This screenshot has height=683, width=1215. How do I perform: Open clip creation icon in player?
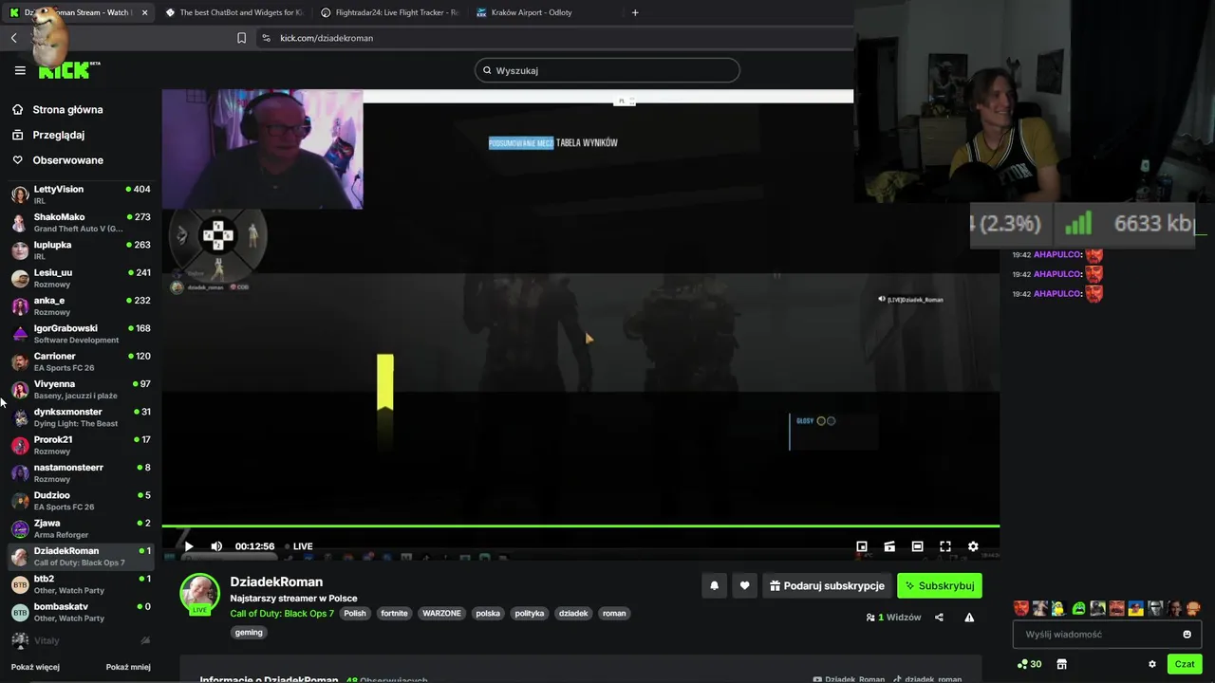tap(889, 546)
